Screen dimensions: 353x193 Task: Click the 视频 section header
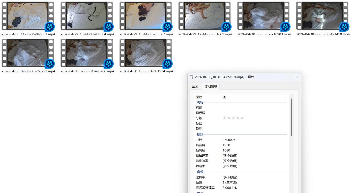[x=200, y=134]
